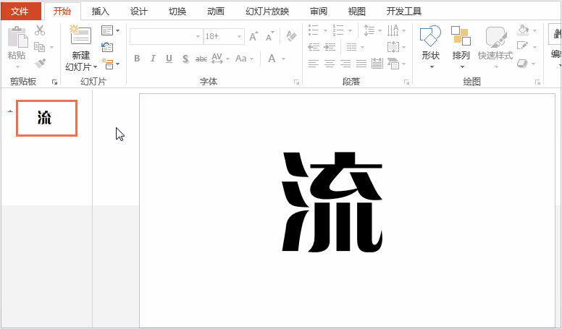Image resolution: width=562 pixels, height=329 pixels.
Task: Clear all formatting with the eraser icon
Action: (291, 36)
